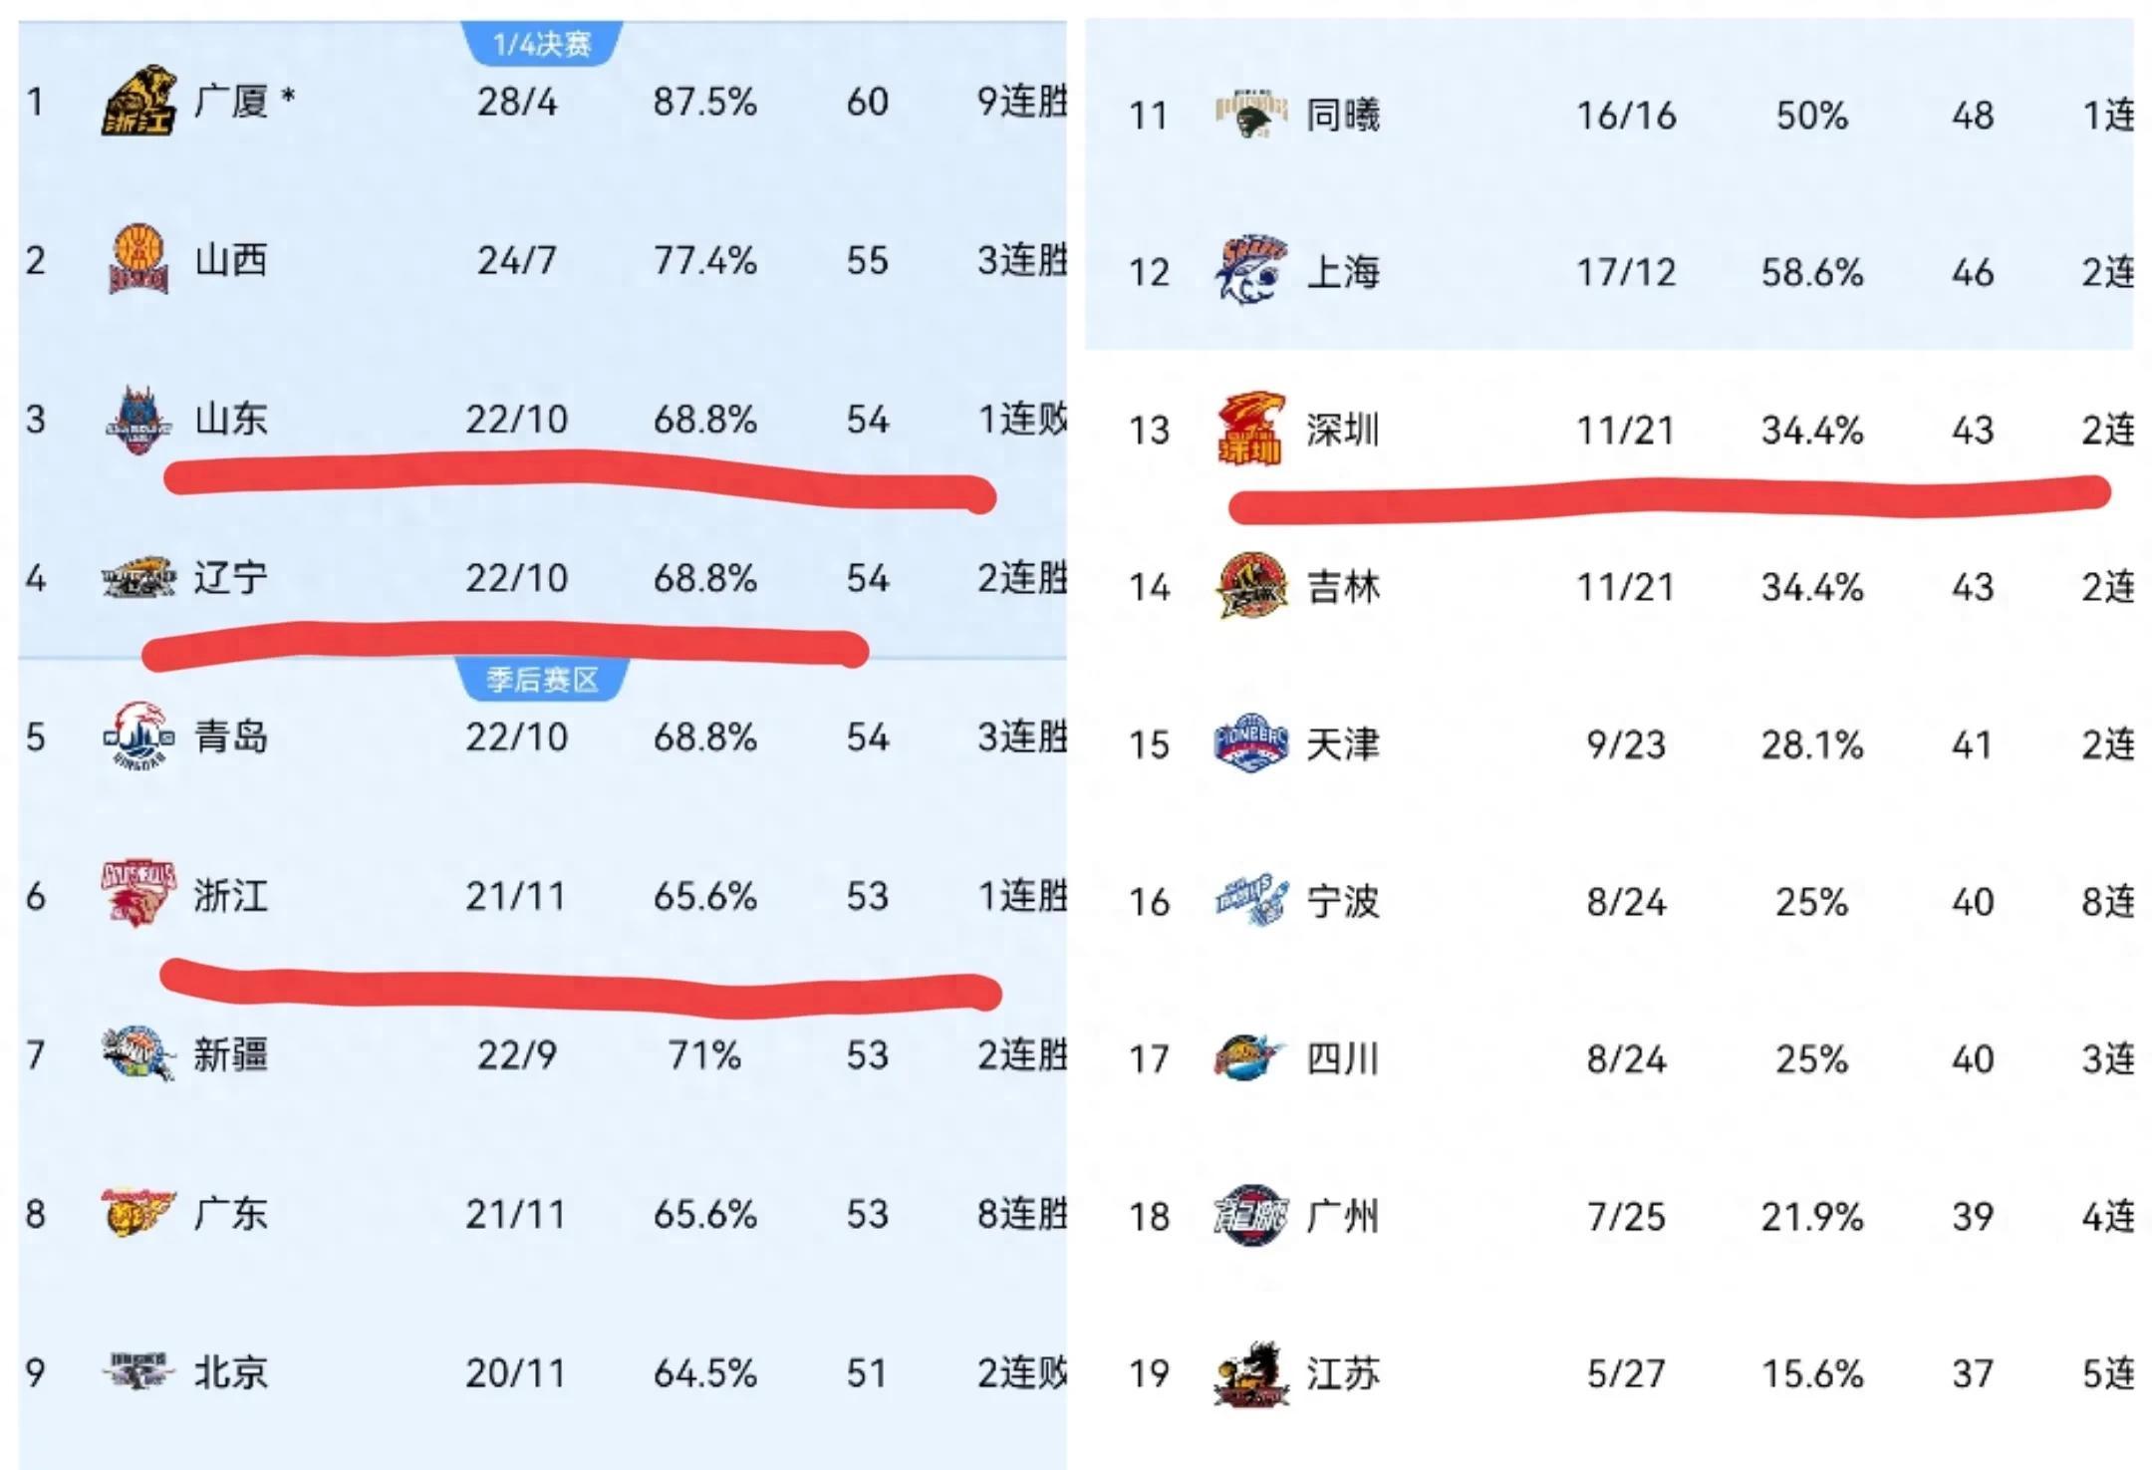The width and height of the screenshot is (2152, 1470).
Task: Open the 辽宁 team name link
Action: (230, 578)
